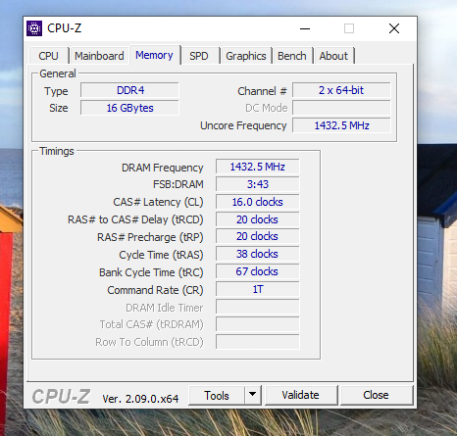
Task: Click the DDR4 memory type field
Action: pos(130,90)
